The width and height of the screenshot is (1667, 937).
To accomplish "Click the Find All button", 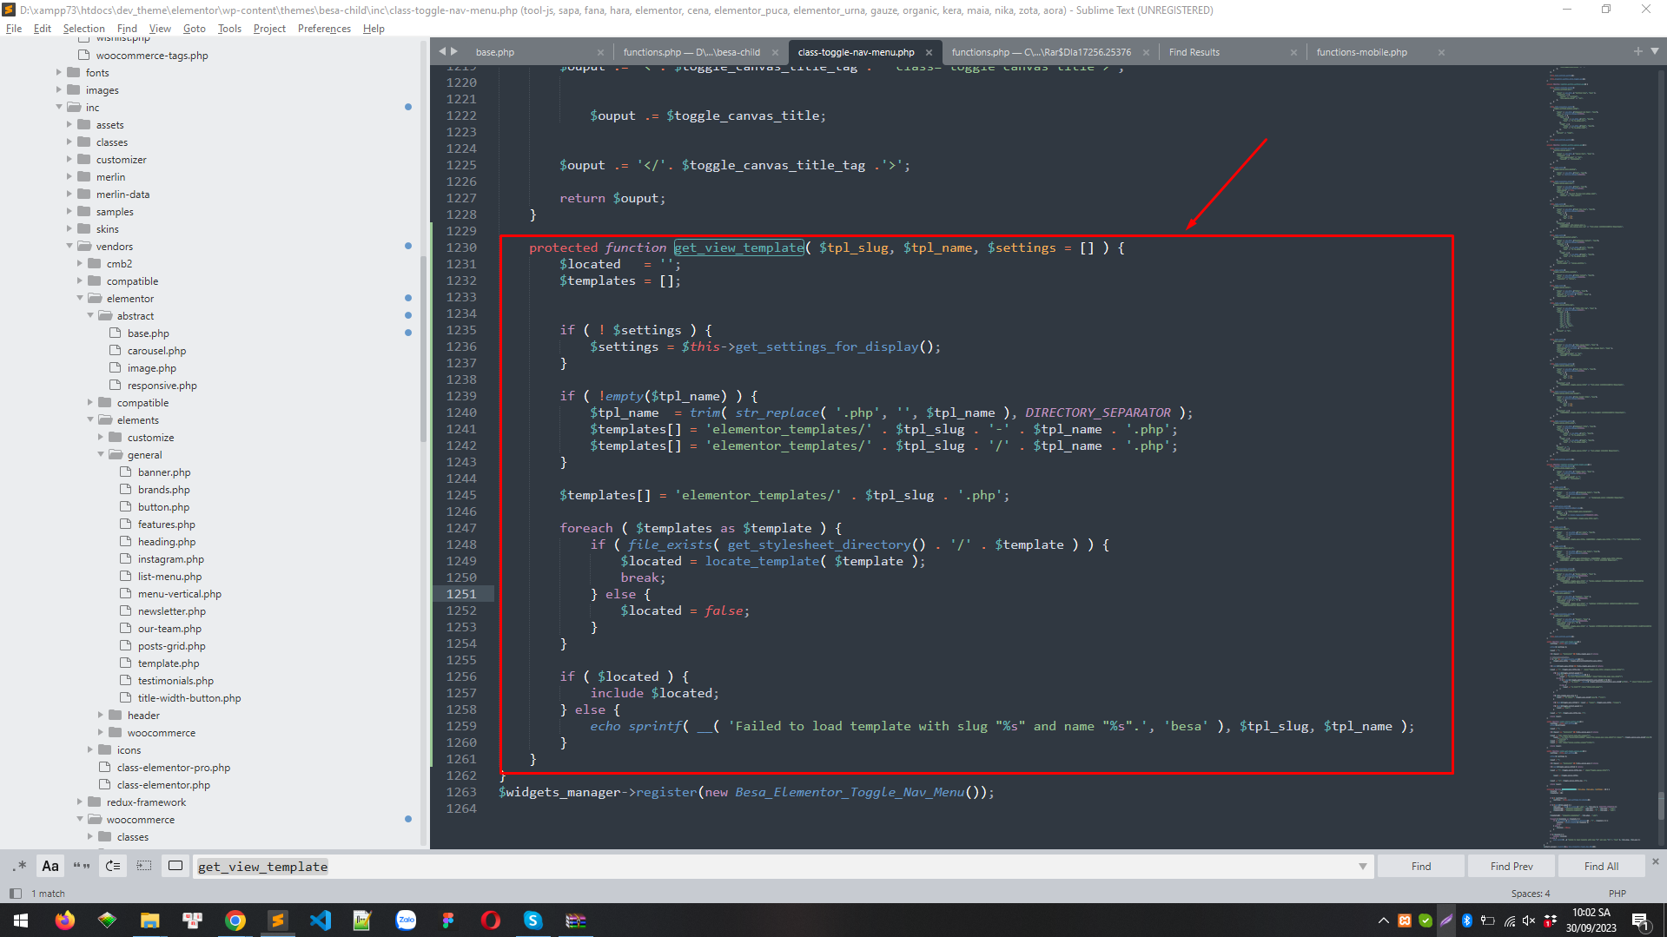I will coord(1601,867).
